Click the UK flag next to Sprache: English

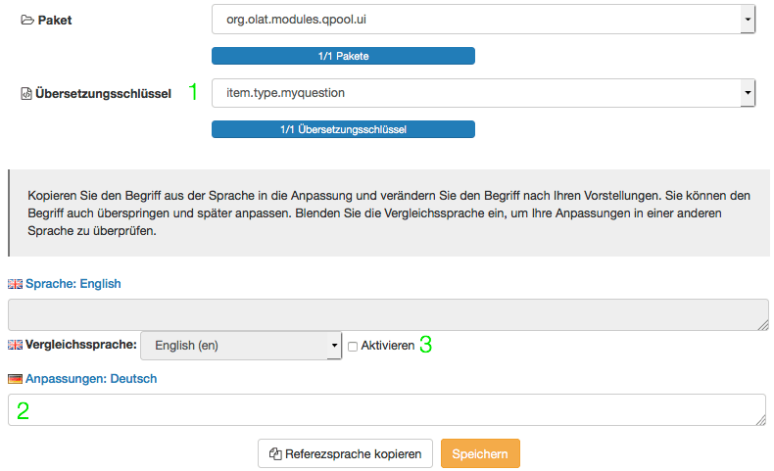pos(15,284)
